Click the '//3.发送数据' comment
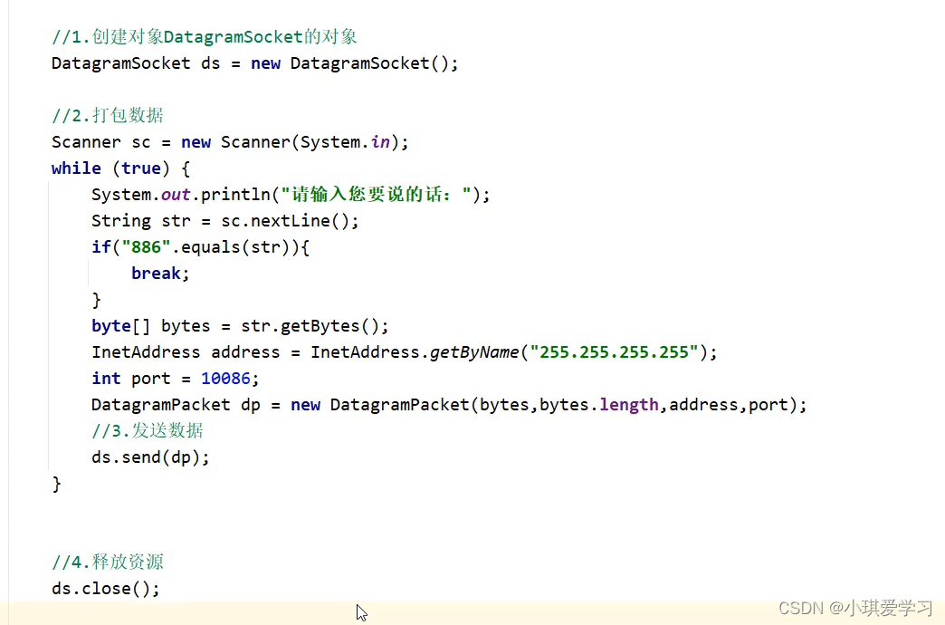Screen dimensions: 945x625 (x=148, y=431)
